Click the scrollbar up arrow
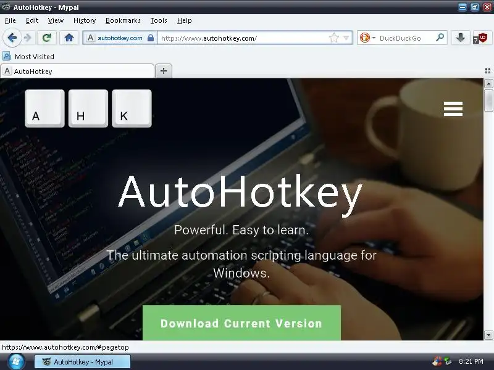This screenshot has width=494, height=370. 488,84
